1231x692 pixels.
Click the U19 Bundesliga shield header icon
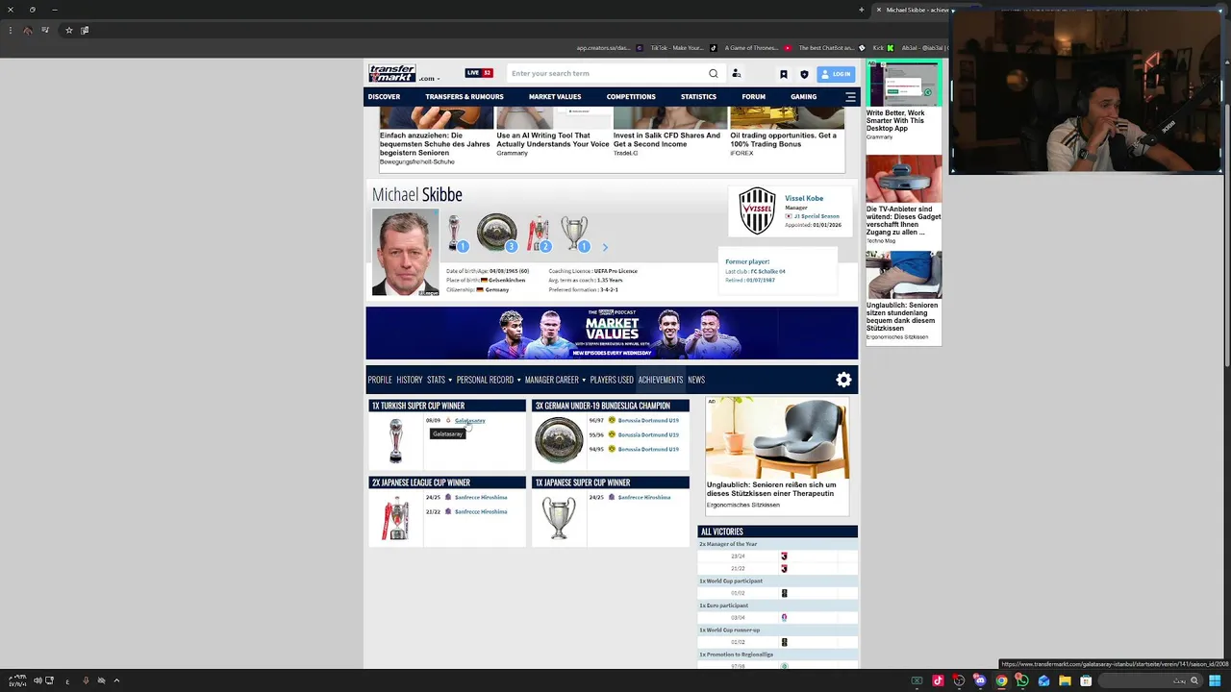(496, 233)
